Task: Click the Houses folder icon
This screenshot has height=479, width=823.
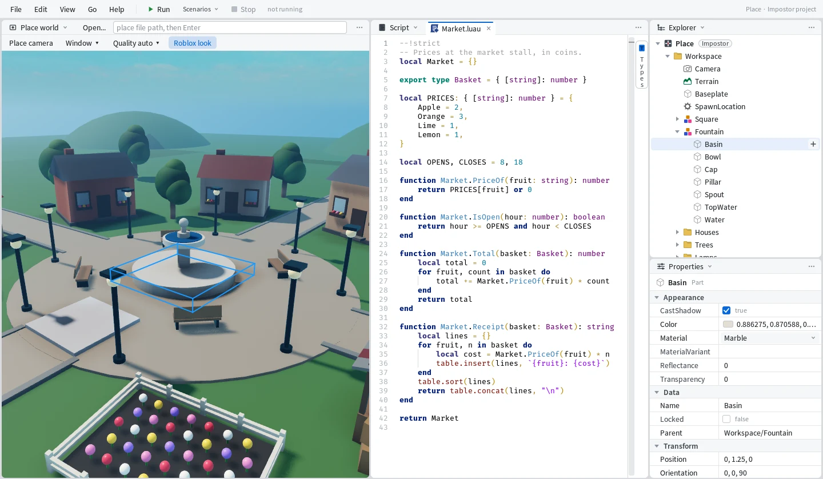Action: point(688,232)
